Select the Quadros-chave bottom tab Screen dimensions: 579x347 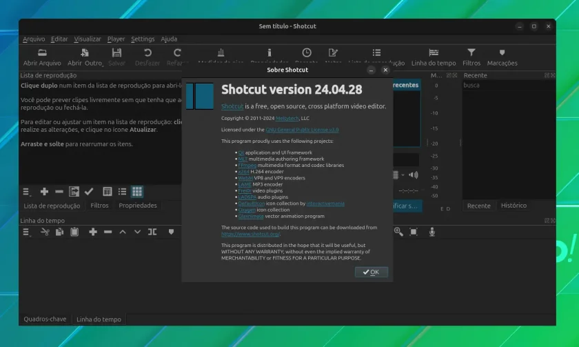click(45, 319)
